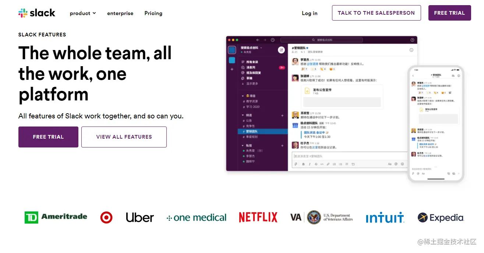Click the party popper reaction with 7
This screenshot has height=253, width=484.
click(304, 69)
